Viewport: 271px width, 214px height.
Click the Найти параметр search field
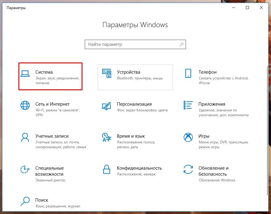coord(135,44)
